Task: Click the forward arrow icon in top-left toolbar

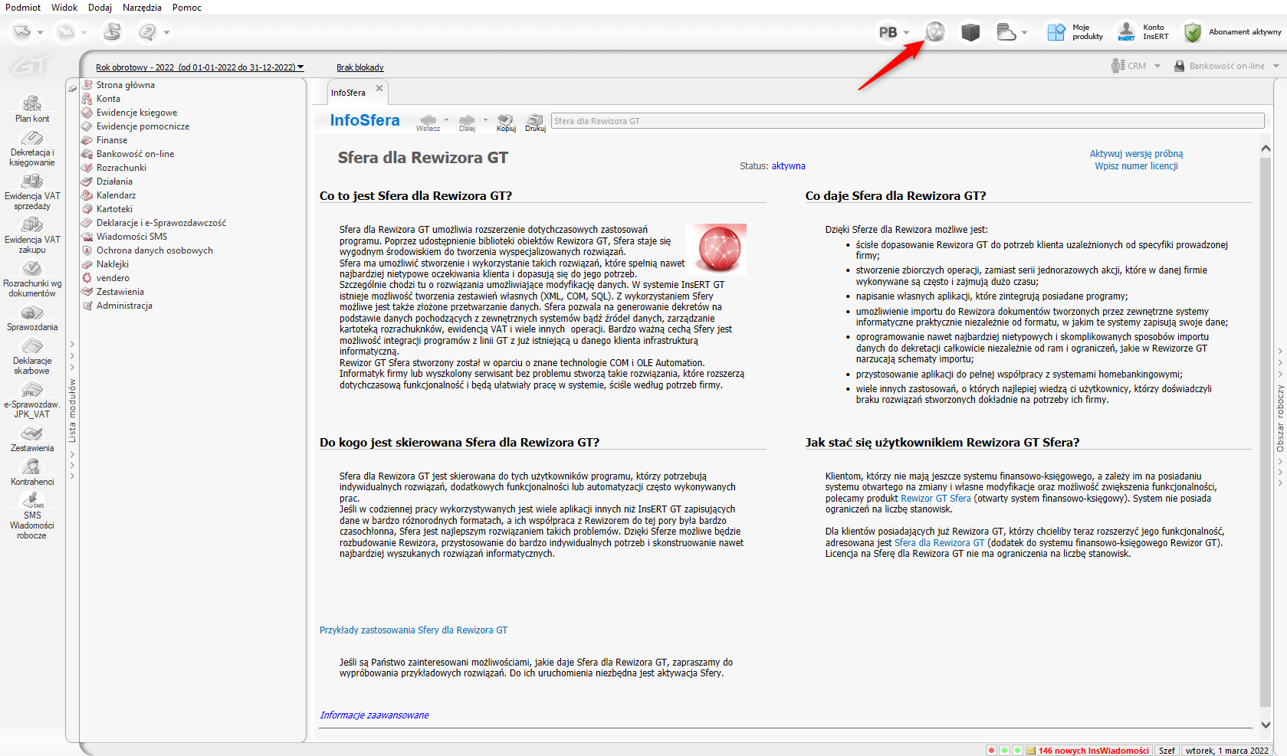Action: [x=66, y=32]
